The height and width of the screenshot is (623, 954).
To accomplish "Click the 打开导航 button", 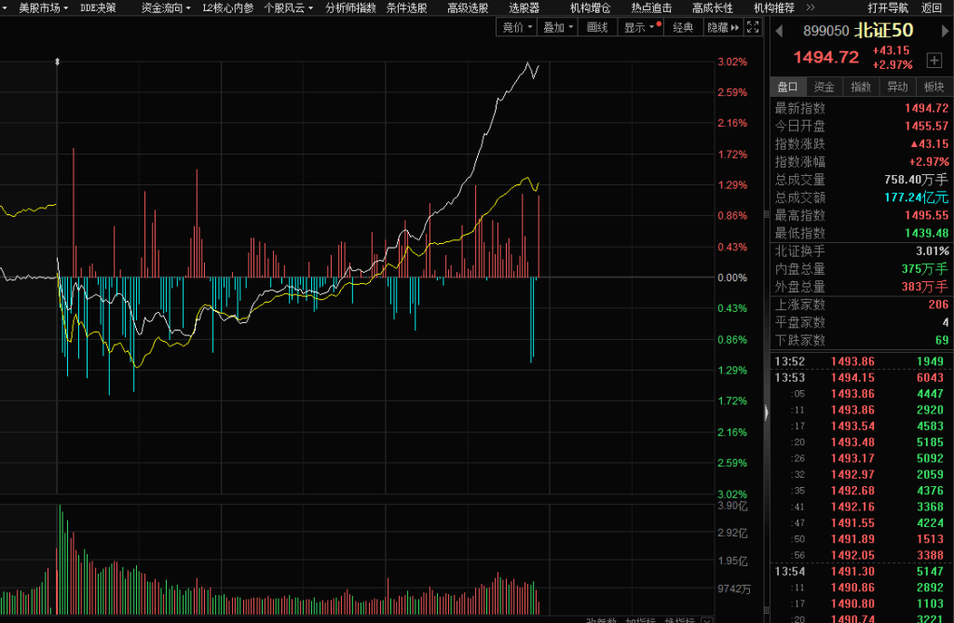I will 888,7.
